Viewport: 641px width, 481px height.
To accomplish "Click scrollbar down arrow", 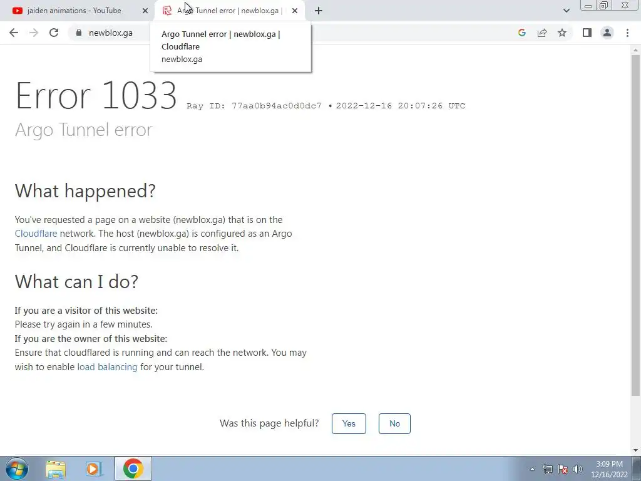I will coord(635,451).
